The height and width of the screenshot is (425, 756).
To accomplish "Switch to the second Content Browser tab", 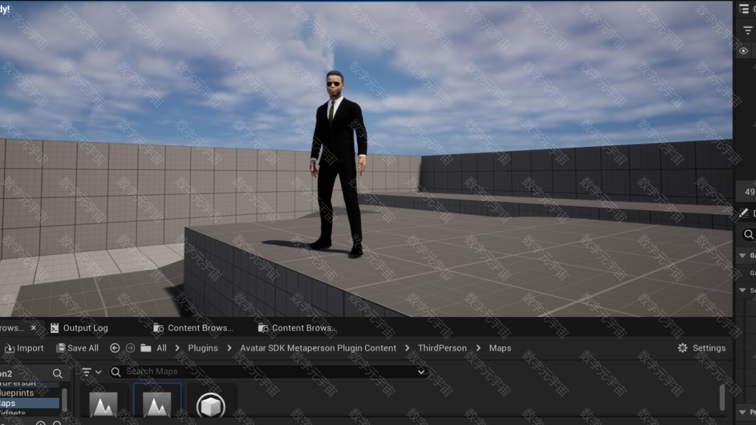I will (193, 328).
